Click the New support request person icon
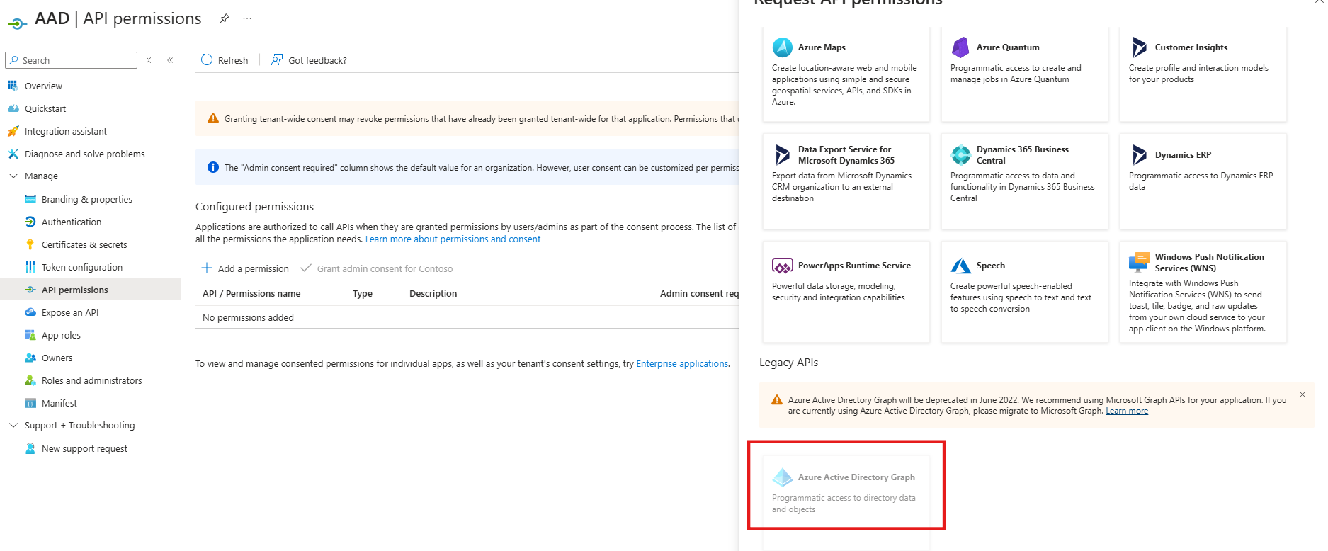This screenshot has width=1328, height=551. click(x=30, y=448)
